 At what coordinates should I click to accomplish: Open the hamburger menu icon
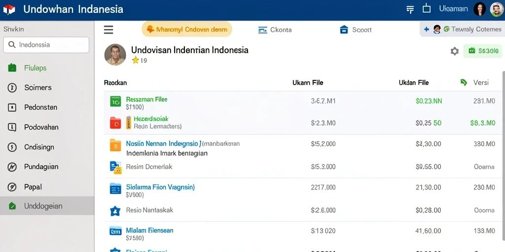point(108,30)
